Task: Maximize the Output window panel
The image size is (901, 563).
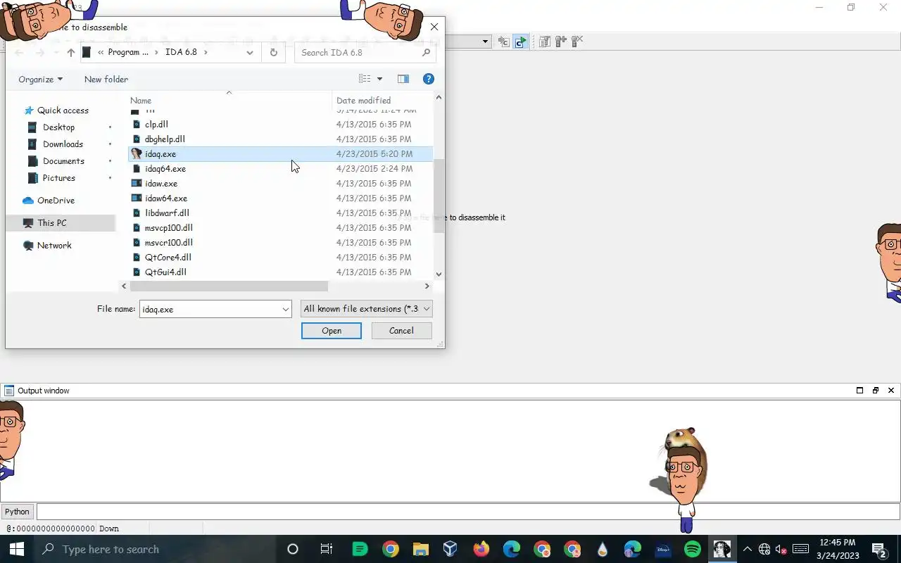Action: click(859, 391)
